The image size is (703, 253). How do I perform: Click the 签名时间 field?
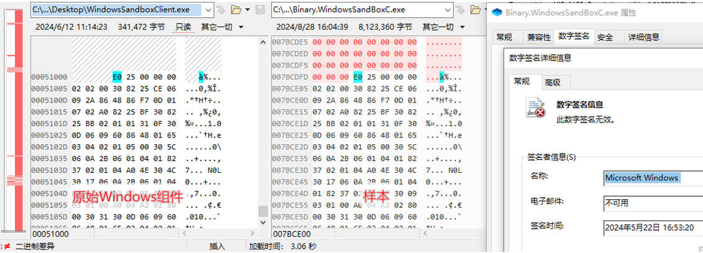[x=653, y=228]
